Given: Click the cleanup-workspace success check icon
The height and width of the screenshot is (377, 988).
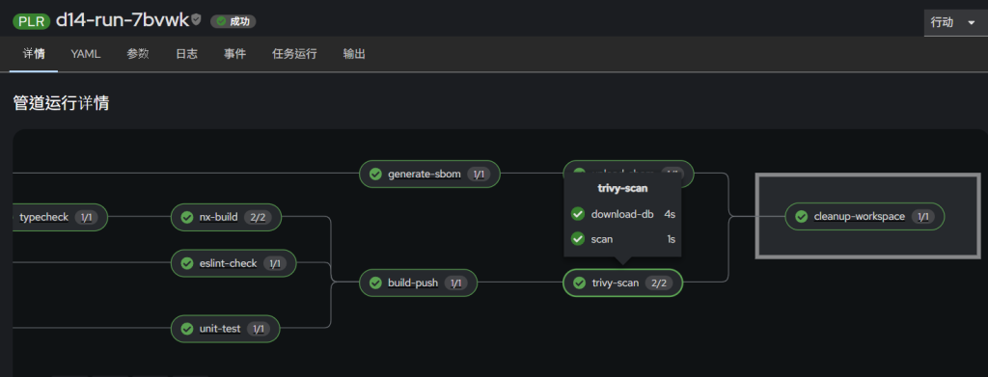Looking at the screenshot, I should tap(802, 217).
